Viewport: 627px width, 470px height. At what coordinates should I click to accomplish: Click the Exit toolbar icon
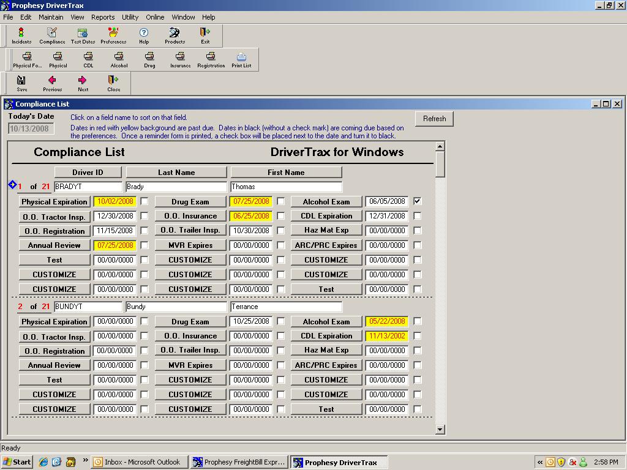(x=205, y=35)
